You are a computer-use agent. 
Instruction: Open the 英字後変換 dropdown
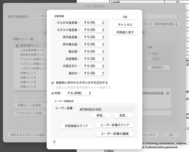point(94,37)
